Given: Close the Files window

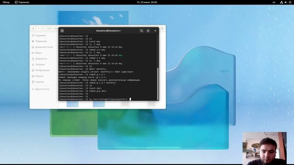Looking at the screenshot, I should pyautogui.click(x=162, y=28).
